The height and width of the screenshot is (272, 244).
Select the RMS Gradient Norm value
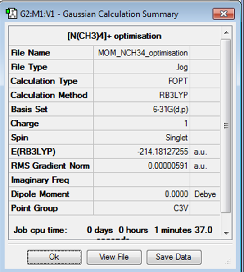pos(142,166)
